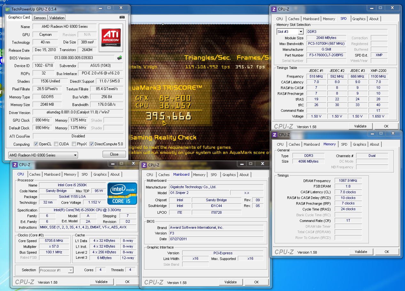Toggle the PhysX checkbox in GPU-Z
This screenshot has height=291, width=405.
pos(74,144)
